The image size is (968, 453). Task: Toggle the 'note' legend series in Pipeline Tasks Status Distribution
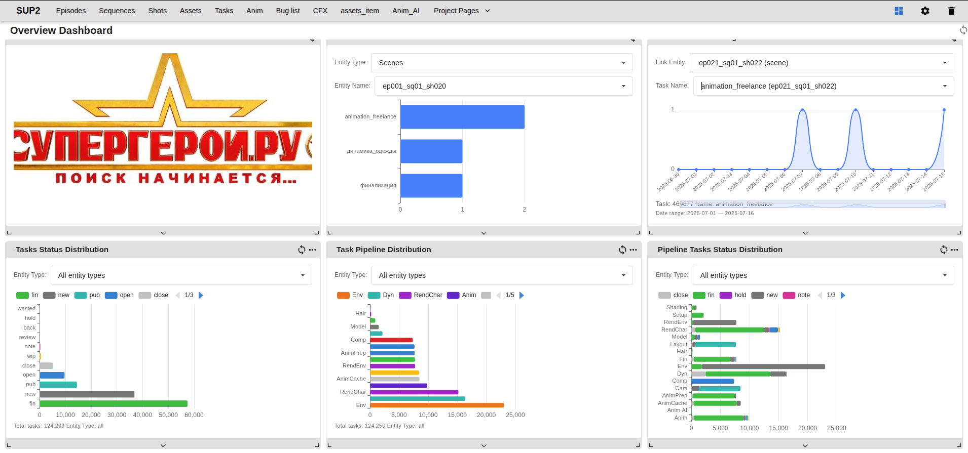(x=797, y=295)
